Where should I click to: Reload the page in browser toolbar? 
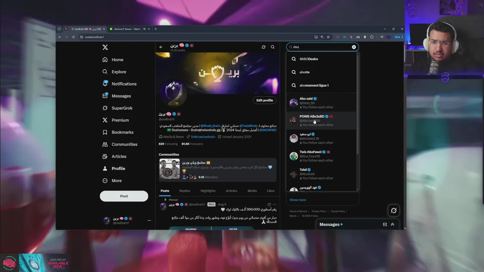pos(73,37)
